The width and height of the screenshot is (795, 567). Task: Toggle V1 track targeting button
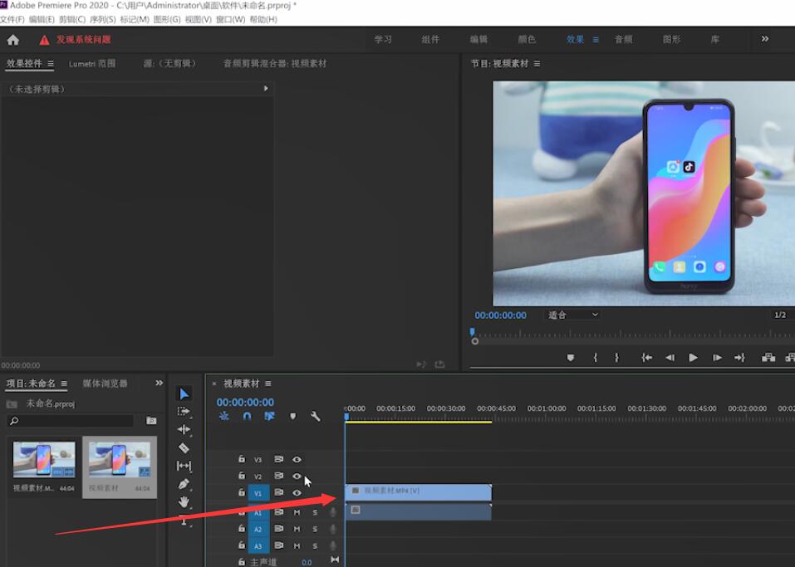pos(258,493)
